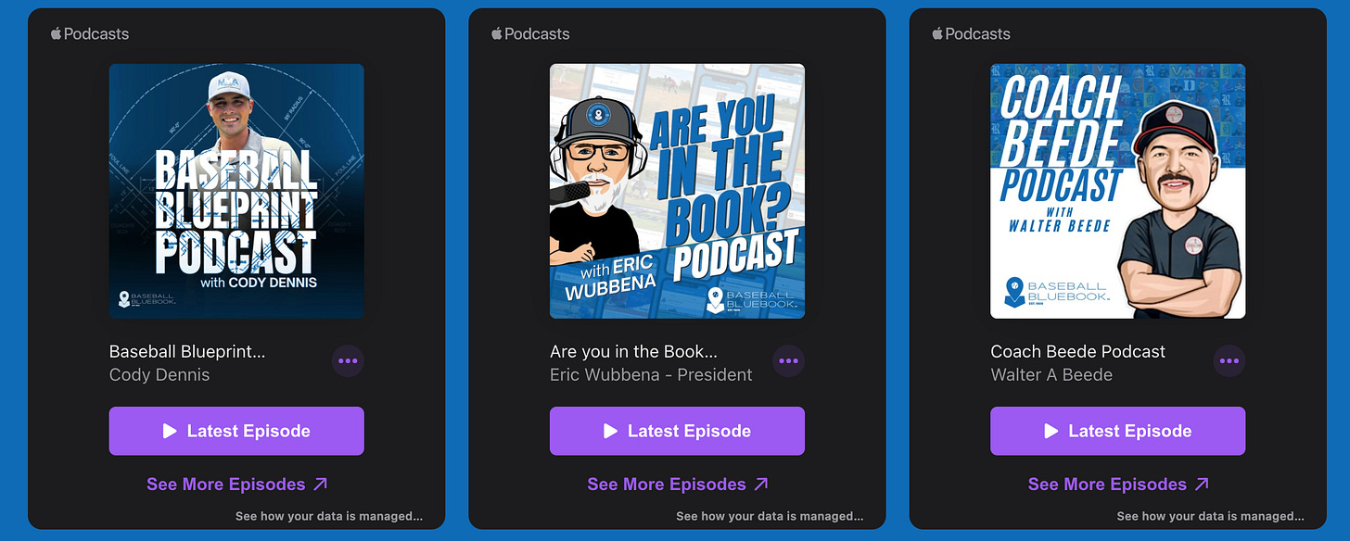Play latest episode of Coach Beede Podcast
The width and height of the screenshot is (1350, 541).
(x=1118, y=431)
